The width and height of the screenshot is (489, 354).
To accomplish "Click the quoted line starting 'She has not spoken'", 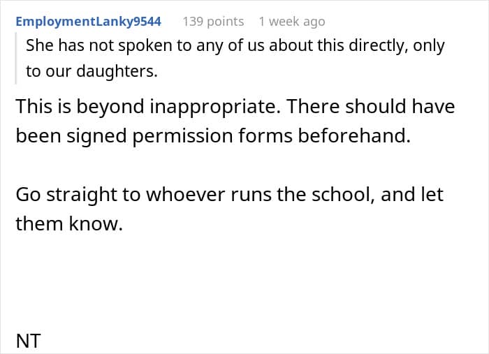I will [x=235, y=46].
